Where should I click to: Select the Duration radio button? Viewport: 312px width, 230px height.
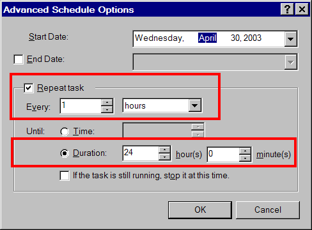point(65,153)
